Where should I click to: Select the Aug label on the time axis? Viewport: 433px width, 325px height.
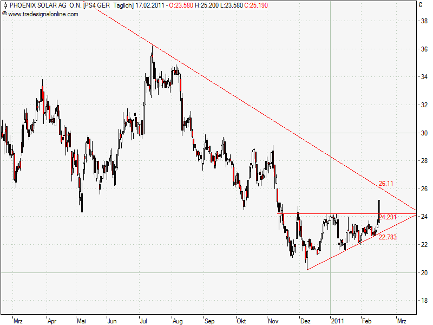[x=178, y=320]
